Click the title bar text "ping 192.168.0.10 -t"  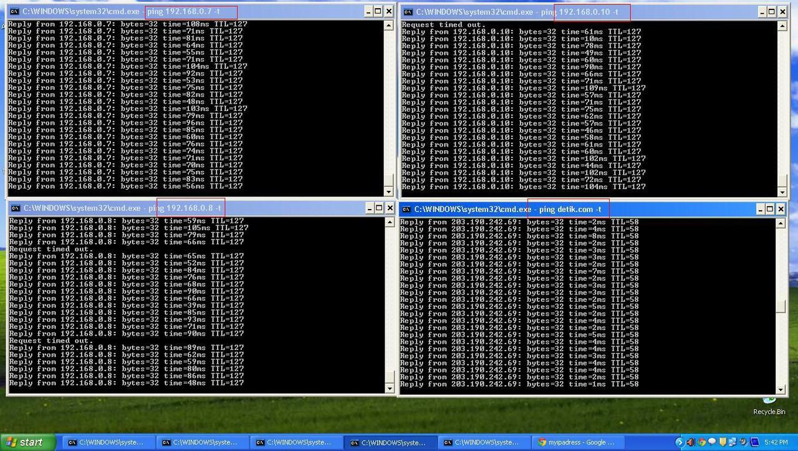tap(580, 12)
